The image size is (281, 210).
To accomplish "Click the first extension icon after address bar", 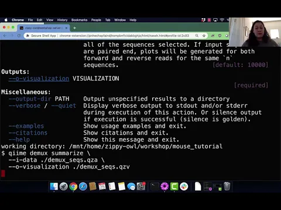I will tap(213, 36).
